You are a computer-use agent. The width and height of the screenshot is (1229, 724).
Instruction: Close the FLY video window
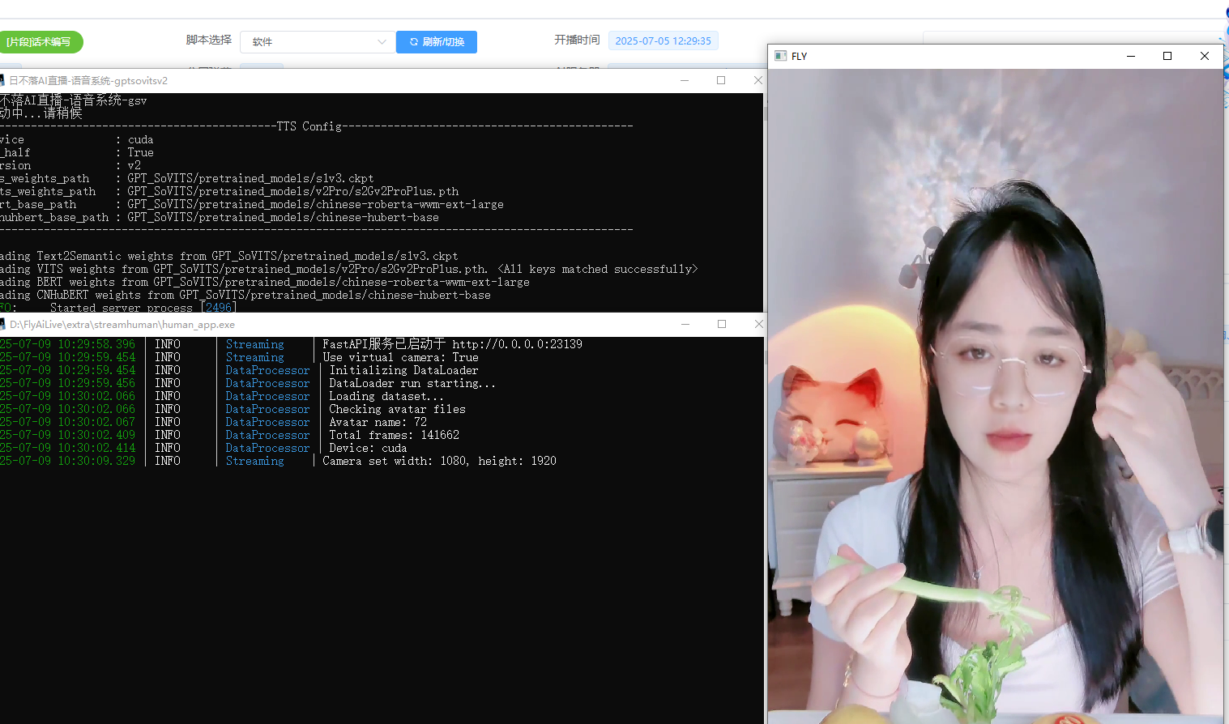point(1205,56)
